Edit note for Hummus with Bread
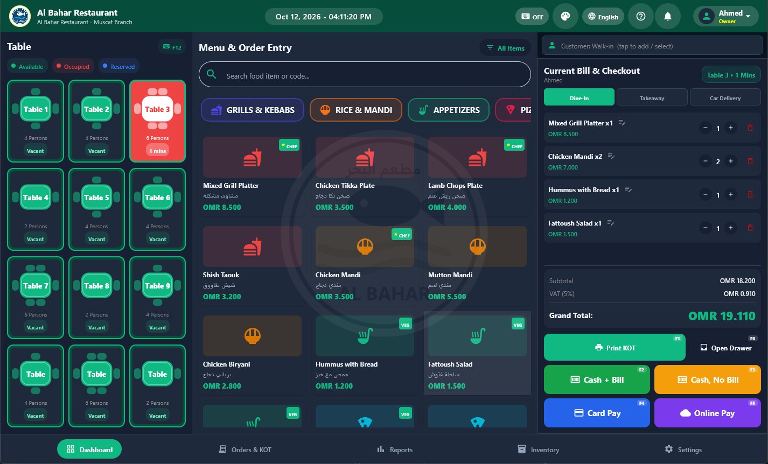Image resolution: width=768 pixels, height=464 pixels. pyautogui.click(x=629, y=190)
